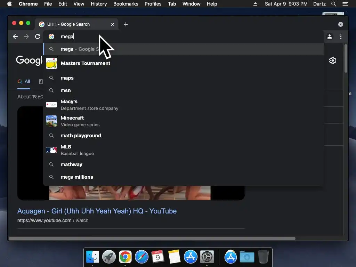Click the eject icon in menu bar
This screenshot has width=356, height=267.
click(x=255, y=4)
